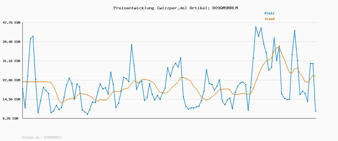This screenshot has width=338, height=141.
Task: Click the 47.76 EUR axis label
Action: (12, 23)
